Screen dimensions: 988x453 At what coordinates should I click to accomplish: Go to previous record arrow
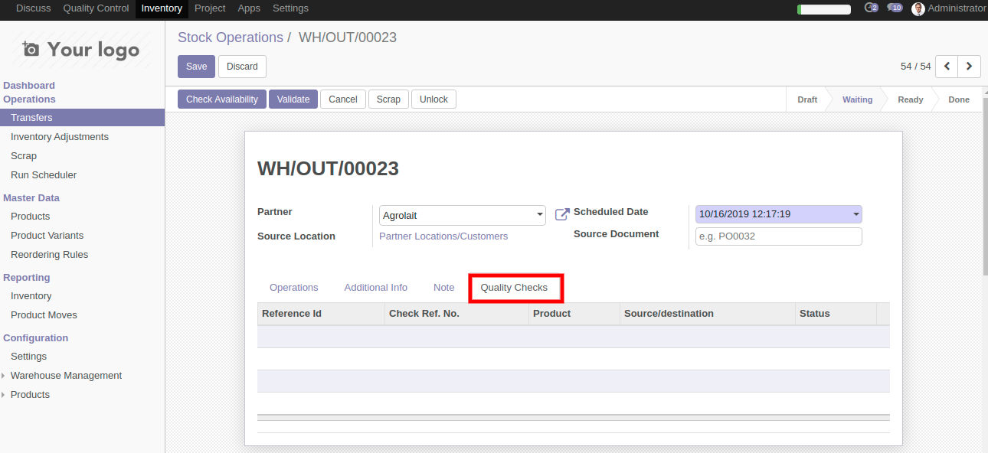tap(947, 67)
